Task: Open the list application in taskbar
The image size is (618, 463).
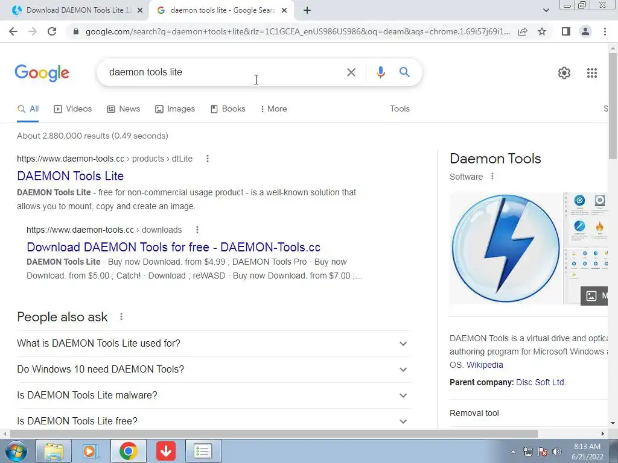Action: pos(203,451)
